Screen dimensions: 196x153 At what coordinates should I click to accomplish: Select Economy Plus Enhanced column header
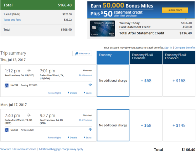[179, 57]
